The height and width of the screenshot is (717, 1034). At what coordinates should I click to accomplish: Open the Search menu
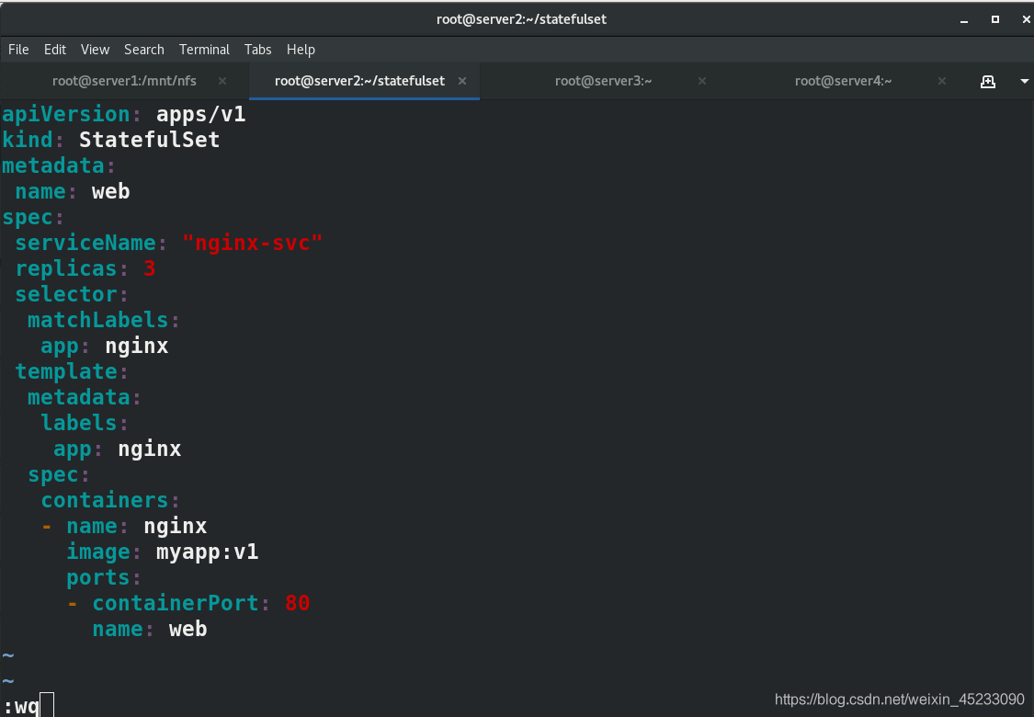pos(143,50)
